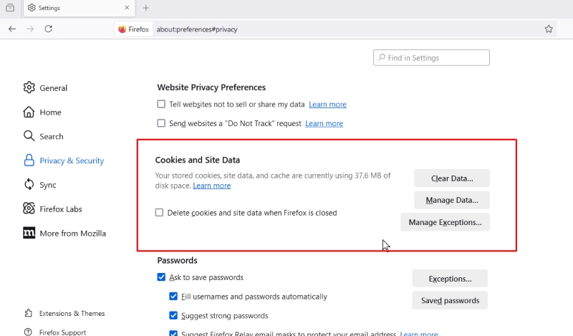This screenshot has height=336, width=573.
Task: Bookmark this page with the star icon
Action: pyautogui.click(x=549, y=29)
